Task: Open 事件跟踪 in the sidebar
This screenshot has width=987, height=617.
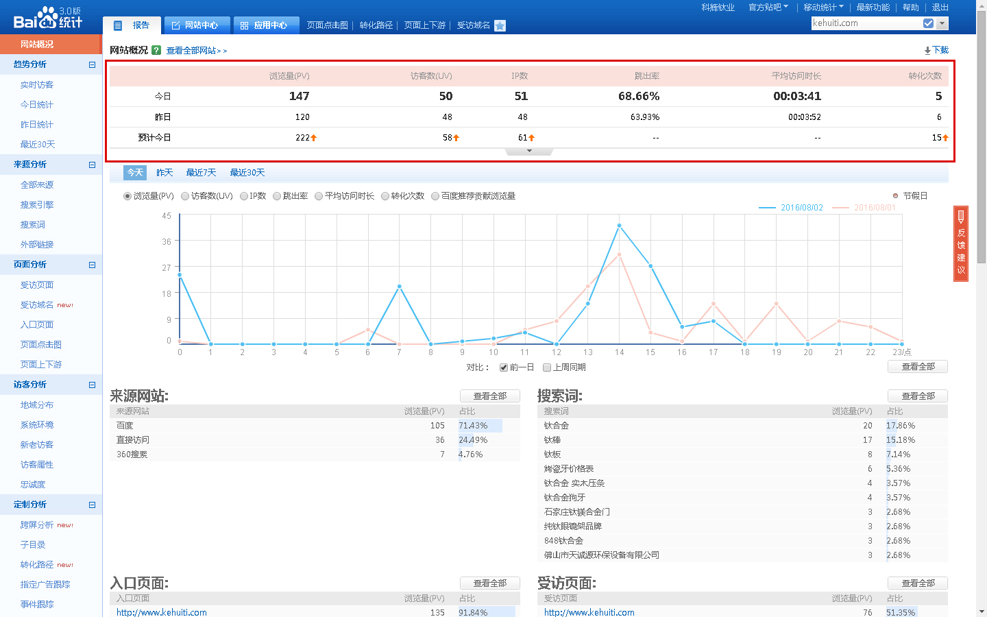Action: [x=37, y=605]
